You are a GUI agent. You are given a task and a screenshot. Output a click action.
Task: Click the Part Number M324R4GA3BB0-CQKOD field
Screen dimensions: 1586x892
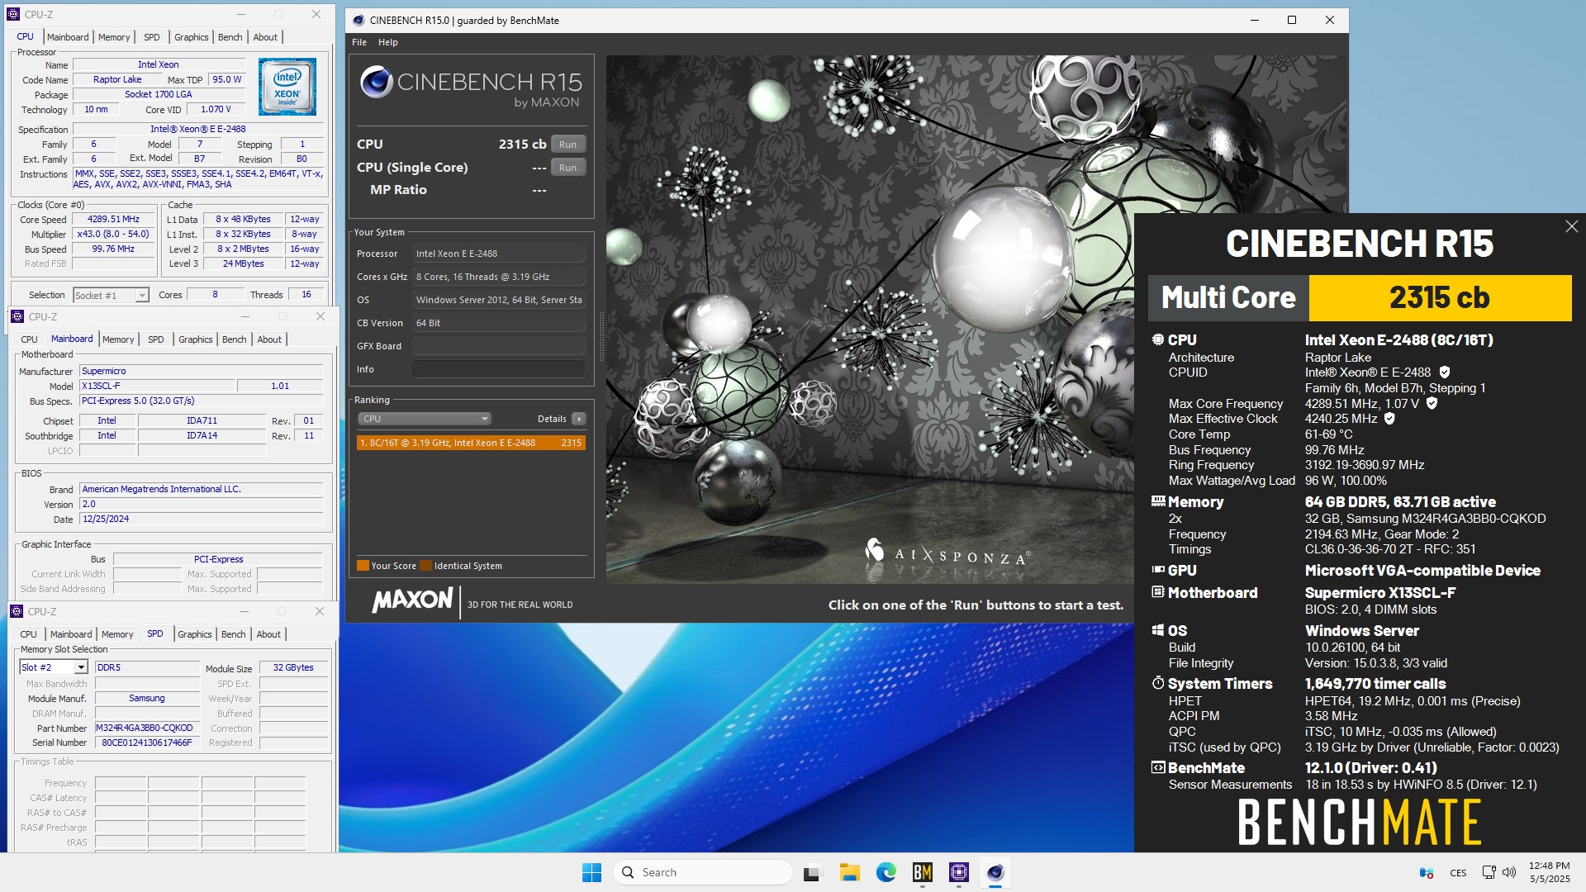click(x=147, y=728)
